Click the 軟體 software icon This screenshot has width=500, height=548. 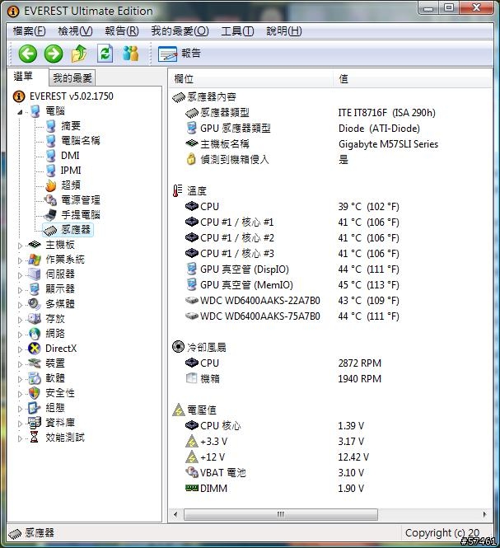click(35, 378)
